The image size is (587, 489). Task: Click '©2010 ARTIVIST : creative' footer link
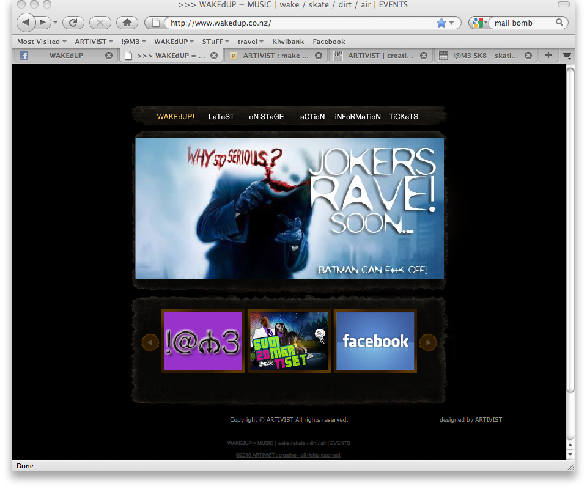[288, 455]
